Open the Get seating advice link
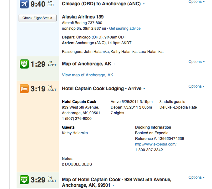The height and width of the screenshot is (189, 212). tap(125, 28)
